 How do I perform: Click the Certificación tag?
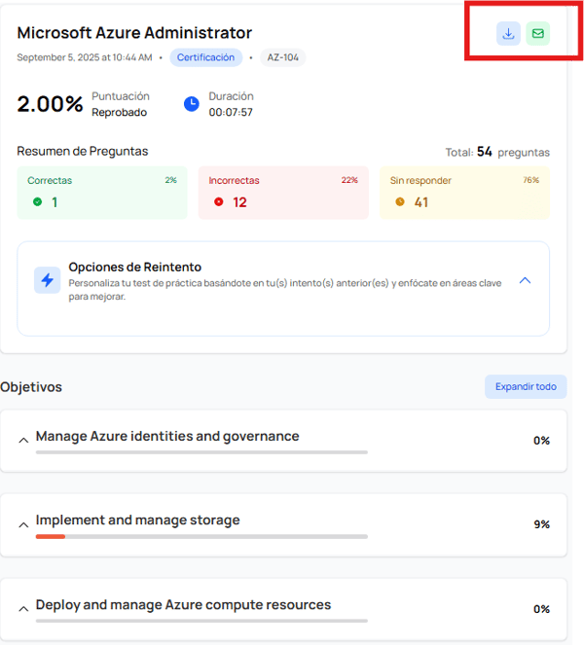[x=205, y=57]
